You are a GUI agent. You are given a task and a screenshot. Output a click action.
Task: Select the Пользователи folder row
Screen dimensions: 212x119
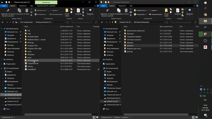pyautogui.click(x=62, y=60)
